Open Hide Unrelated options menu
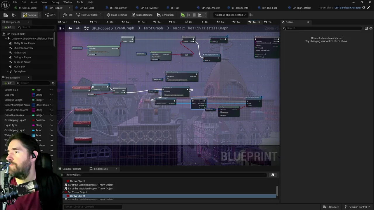 101,15
